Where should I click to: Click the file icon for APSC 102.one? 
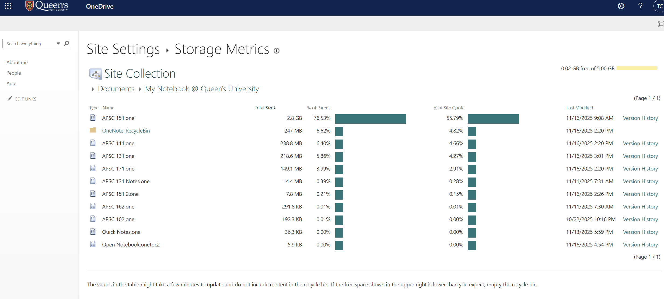pos(93,219)
